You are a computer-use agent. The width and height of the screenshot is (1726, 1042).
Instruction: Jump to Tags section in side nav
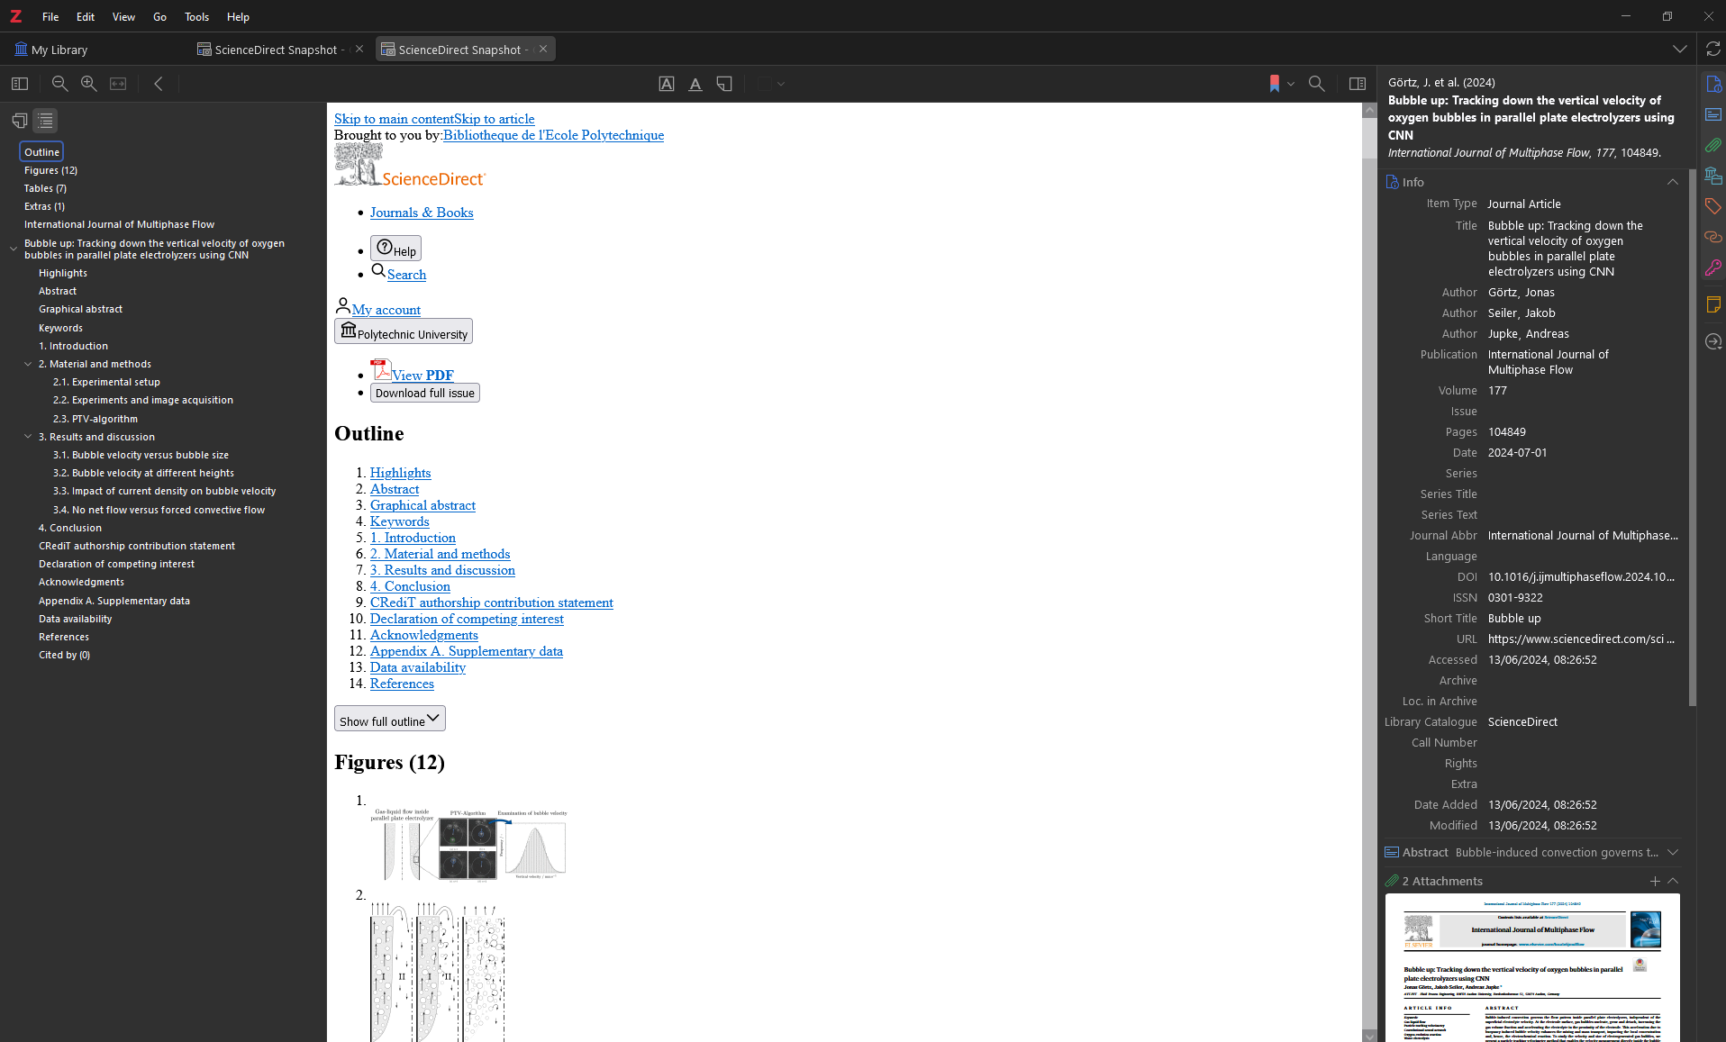pyautogui.click(x=1712, y=206)
